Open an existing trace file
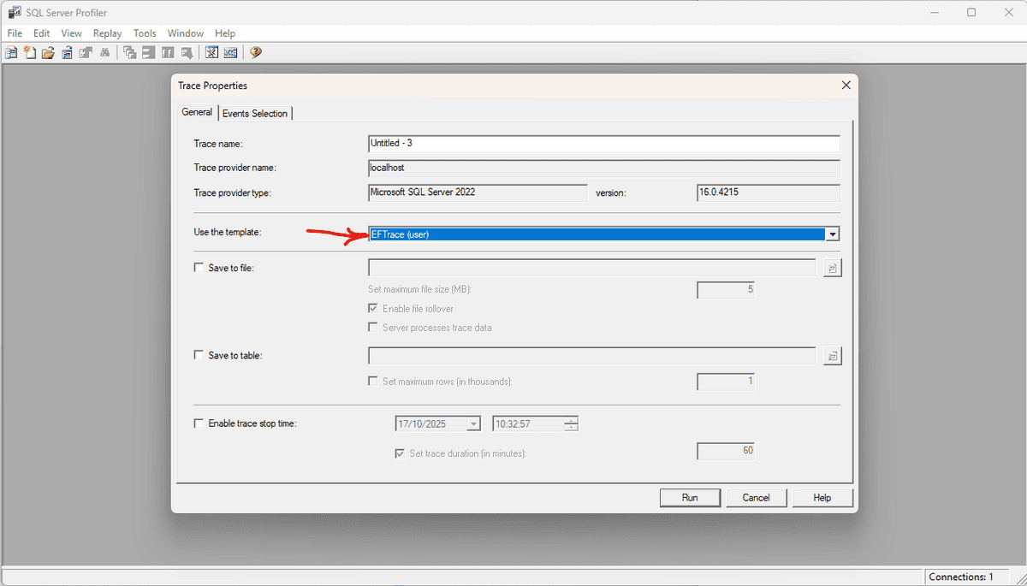The height and width of the screenshot is (586, 1027). 48,52
